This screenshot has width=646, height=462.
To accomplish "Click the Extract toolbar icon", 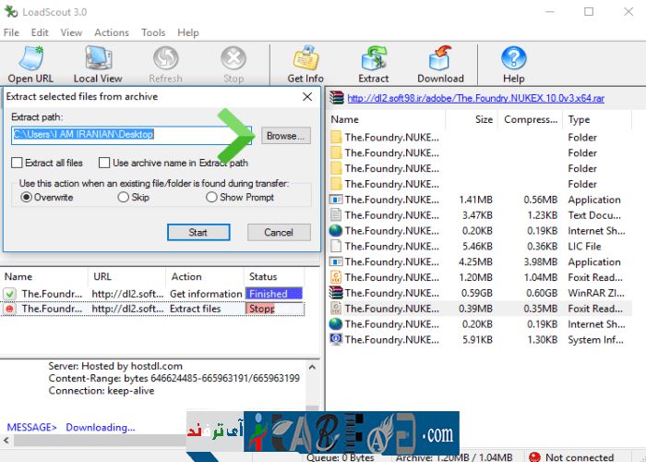I will pos(374,60).
